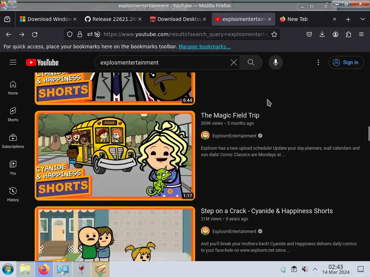The width and height of the screenshot is (370, 277).
Task: Open site permissions icon in address bar
Action: tap(90, 34)
